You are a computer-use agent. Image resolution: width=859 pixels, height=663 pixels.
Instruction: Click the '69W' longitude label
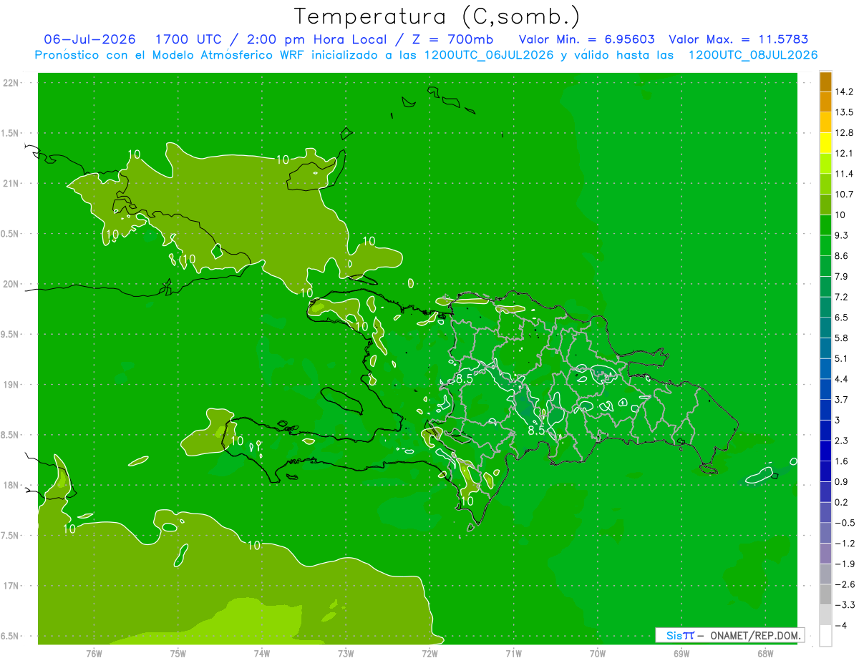[681, 653]
